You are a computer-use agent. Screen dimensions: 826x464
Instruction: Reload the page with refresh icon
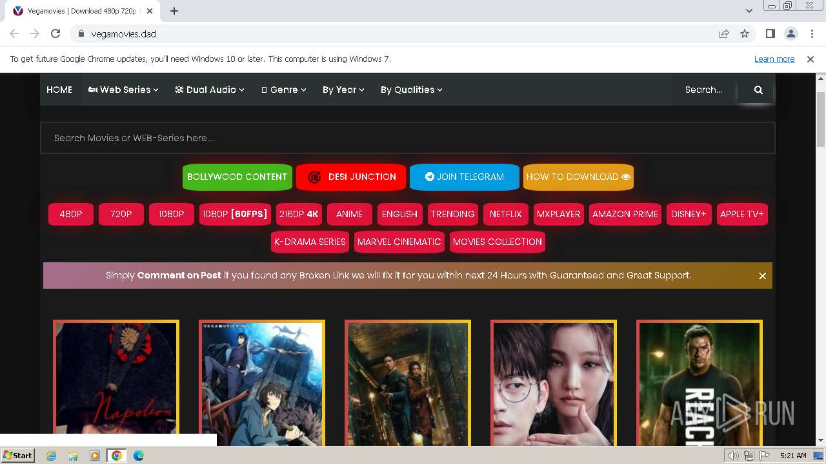55,34
